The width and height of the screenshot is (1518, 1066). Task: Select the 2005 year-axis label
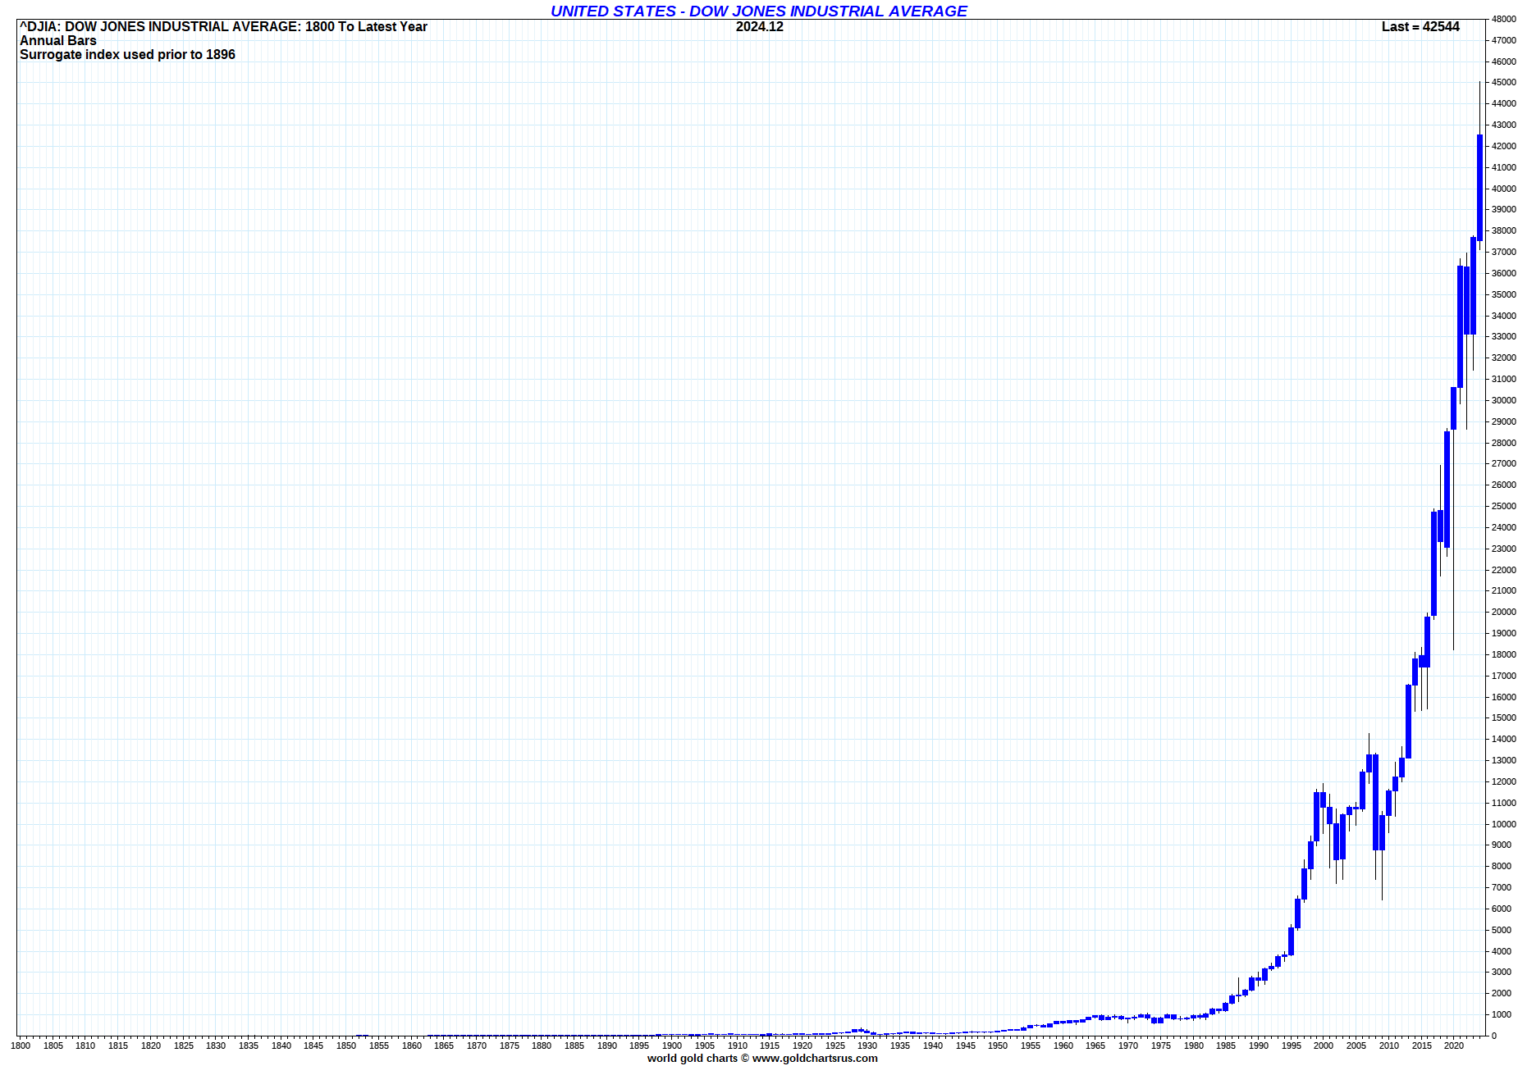pos(1356,1045)
